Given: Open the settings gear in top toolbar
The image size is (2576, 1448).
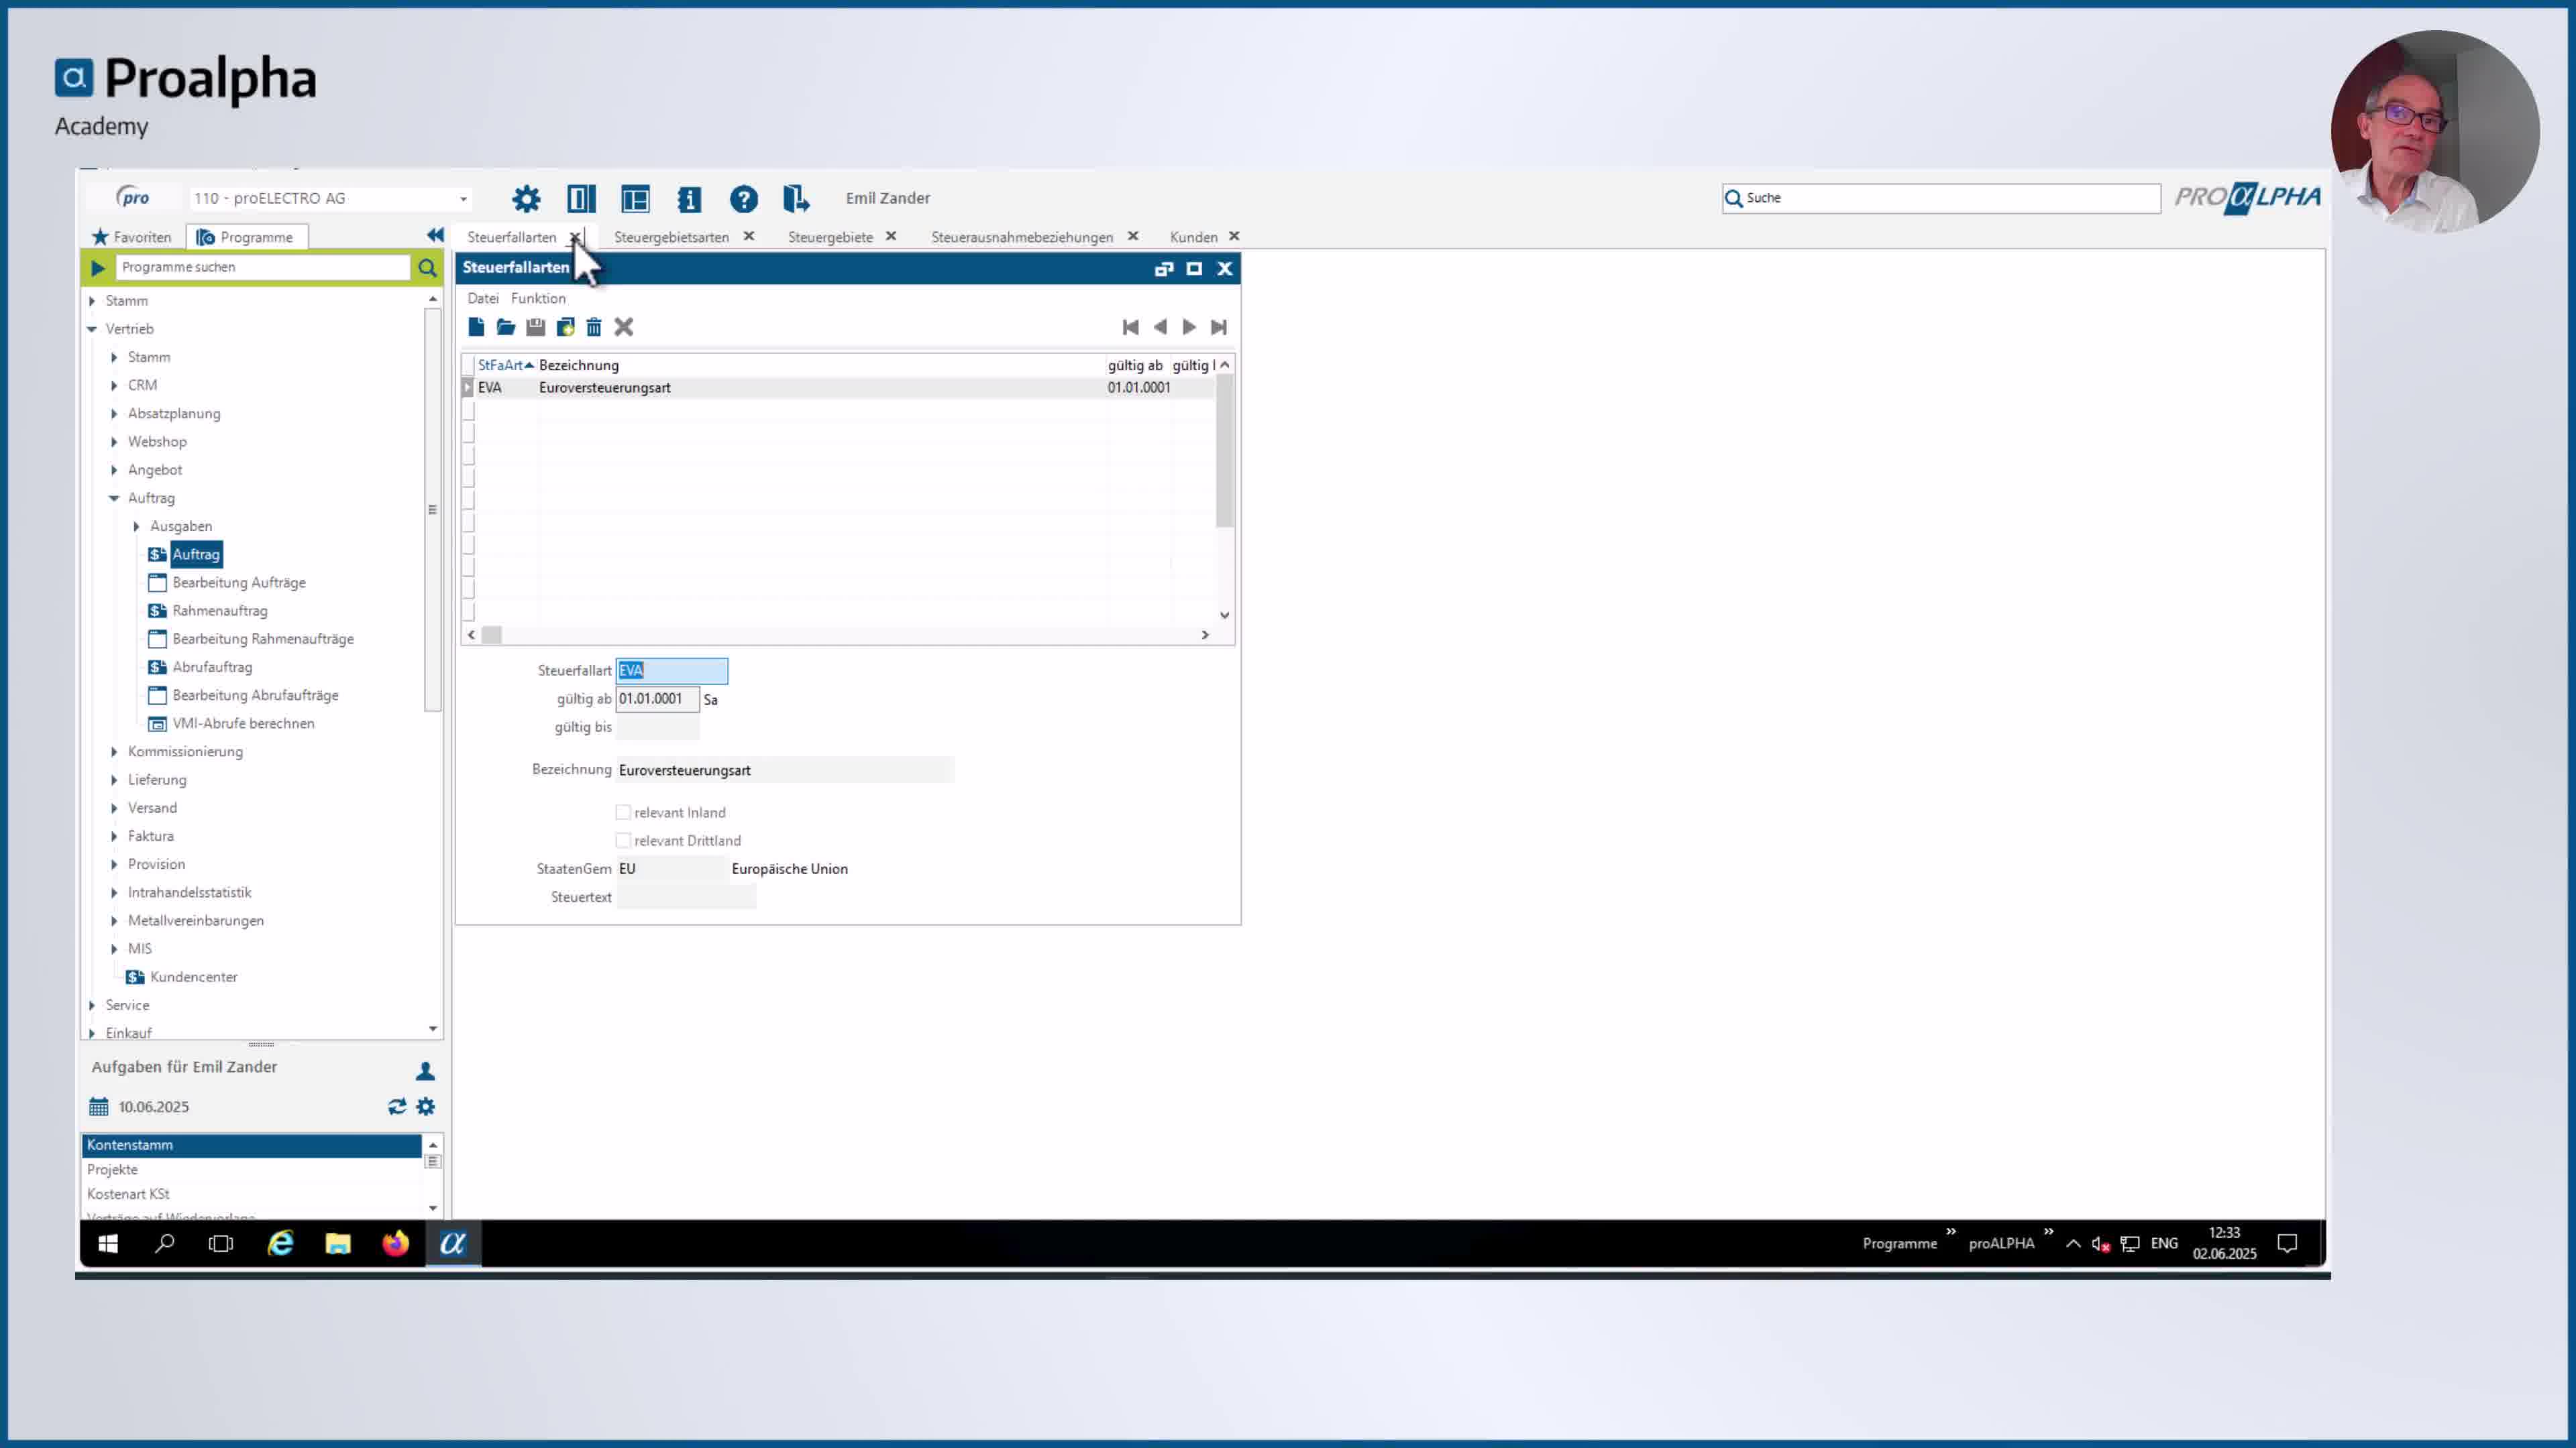Looking at the screenshot, I should [526, 198].
